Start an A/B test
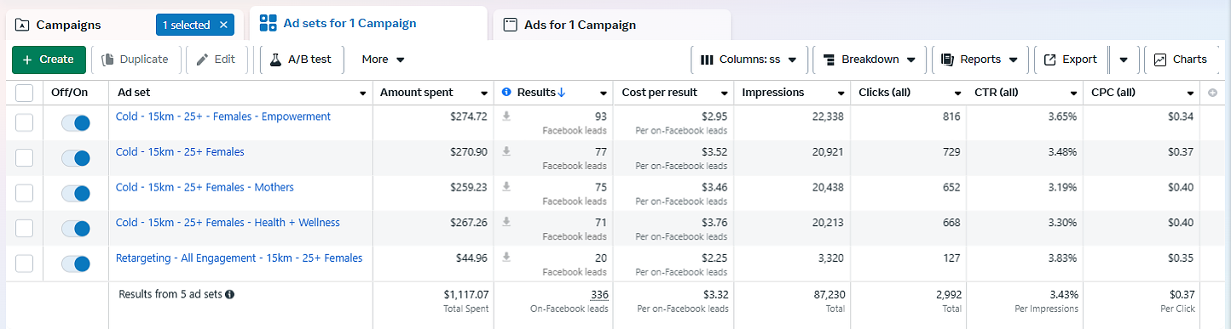The width and height of the screenshot is (1231, 329). coord(302,60)
